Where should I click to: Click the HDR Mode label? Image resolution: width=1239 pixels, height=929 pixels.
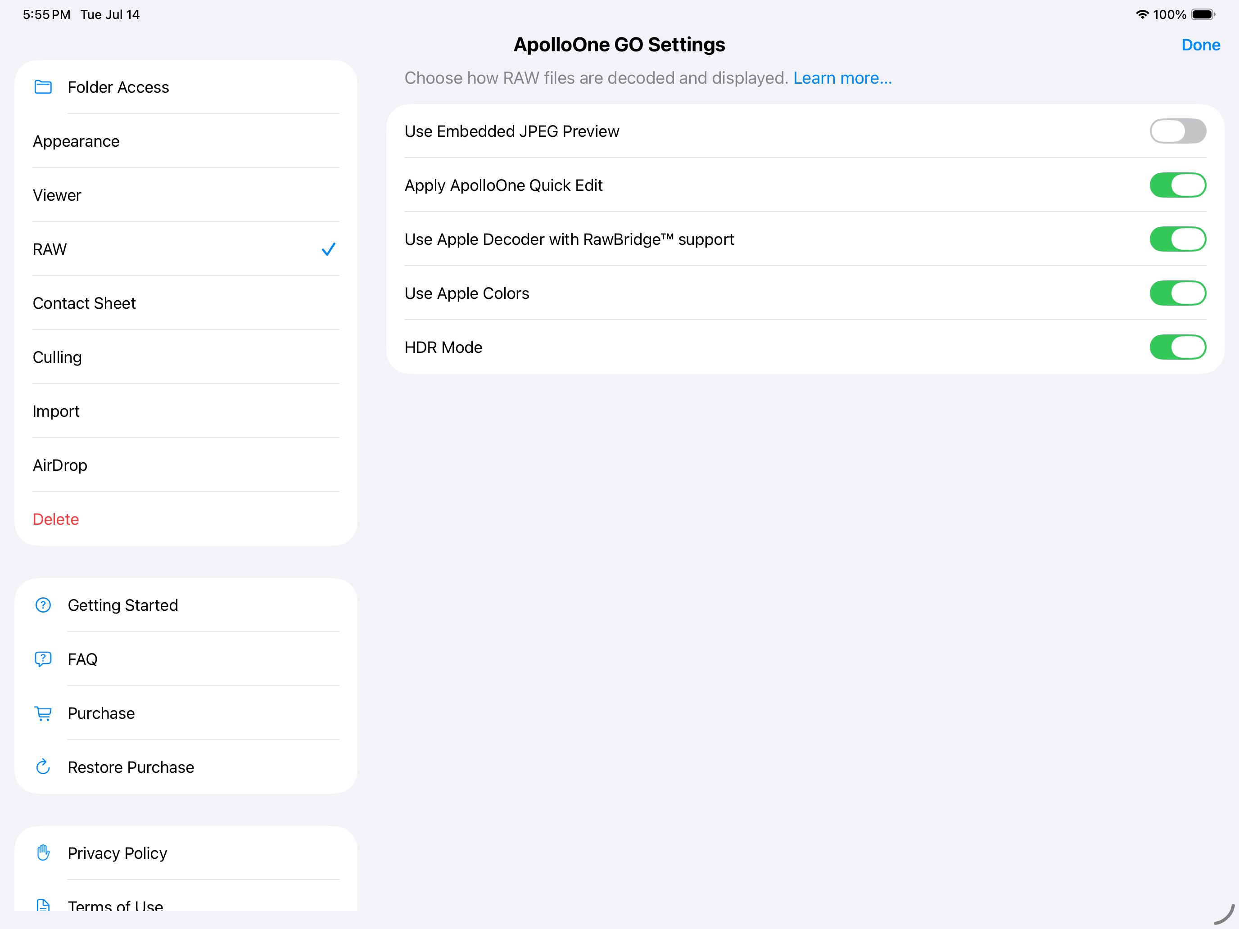pos(443,347)
